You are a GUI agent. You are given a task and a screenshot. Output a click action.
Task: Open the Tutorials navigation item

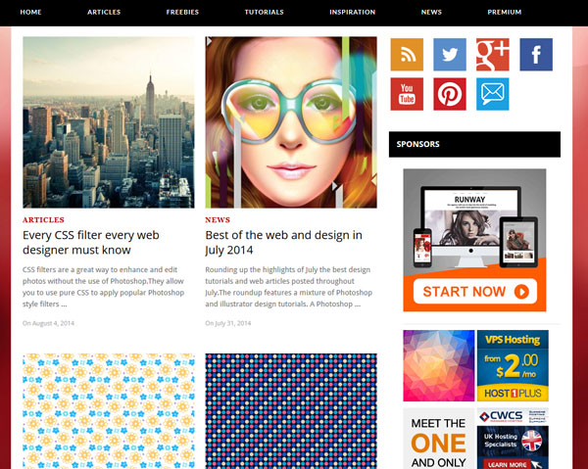click(x=265, y=13)
